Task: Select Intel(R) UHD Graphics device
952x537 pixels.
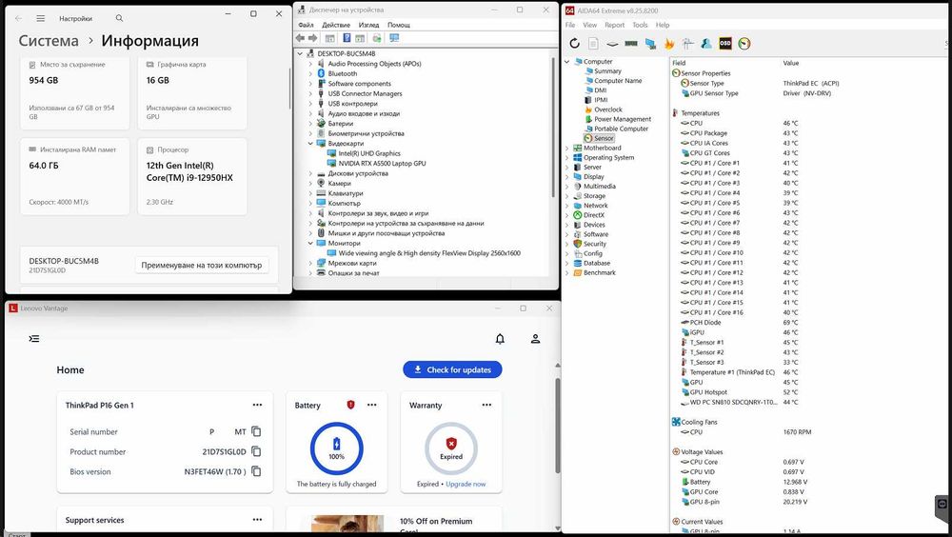Action: coord(369,153)
